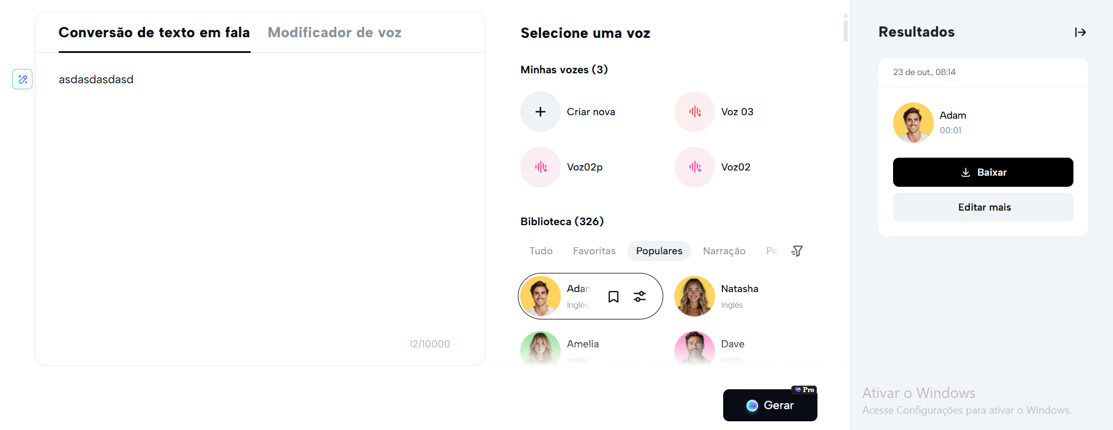Click the Editar mais button
1113x430 pixels.
pos(983,207)
